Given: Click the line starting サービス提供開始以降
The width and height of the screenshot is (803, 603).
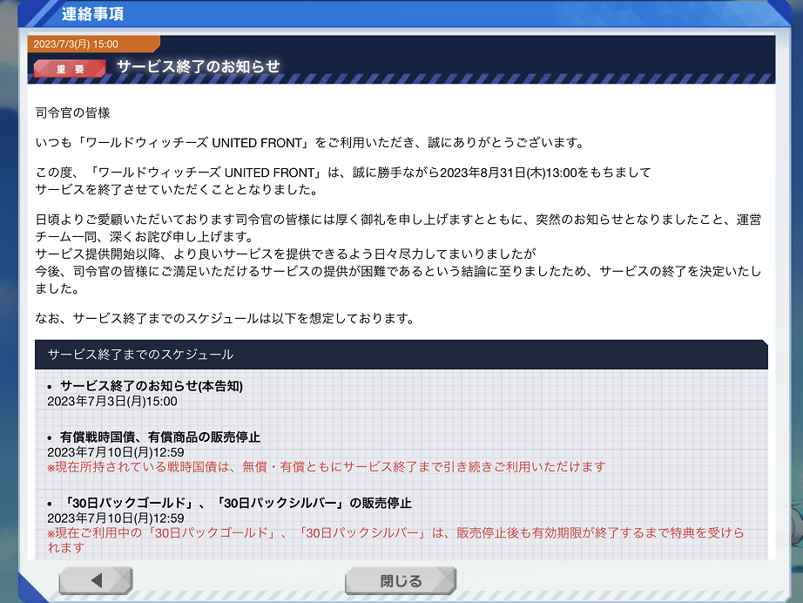Looking at the screenshot, I should click(x=286, y=254).
